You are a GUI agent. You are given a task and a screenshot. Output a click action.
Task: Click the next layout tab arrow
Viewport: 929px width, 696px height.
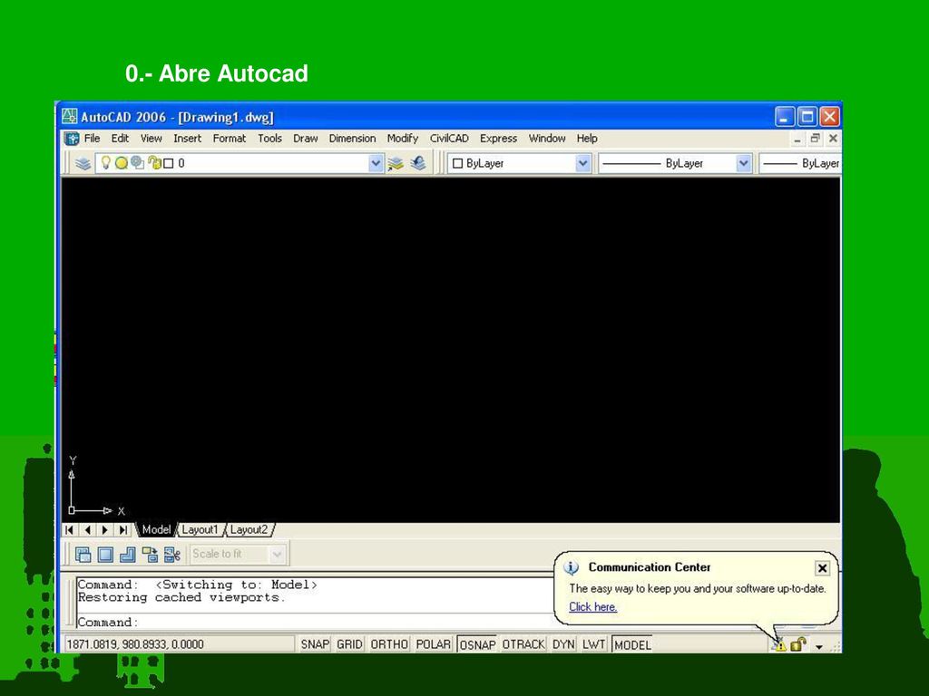pos(105,529)
